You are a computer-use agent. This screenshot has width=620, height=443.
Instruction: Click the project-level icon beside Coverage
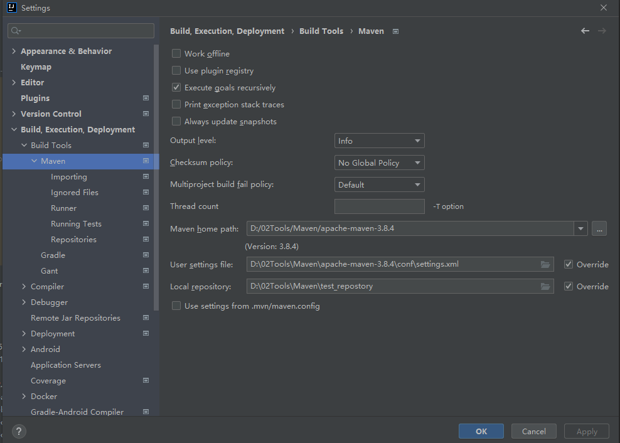tap(146, 380)
